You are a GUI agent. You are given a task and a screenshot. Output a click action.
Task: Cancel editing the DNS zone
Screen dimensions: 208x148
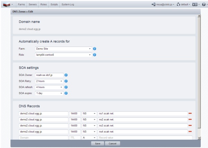(112, 143)
